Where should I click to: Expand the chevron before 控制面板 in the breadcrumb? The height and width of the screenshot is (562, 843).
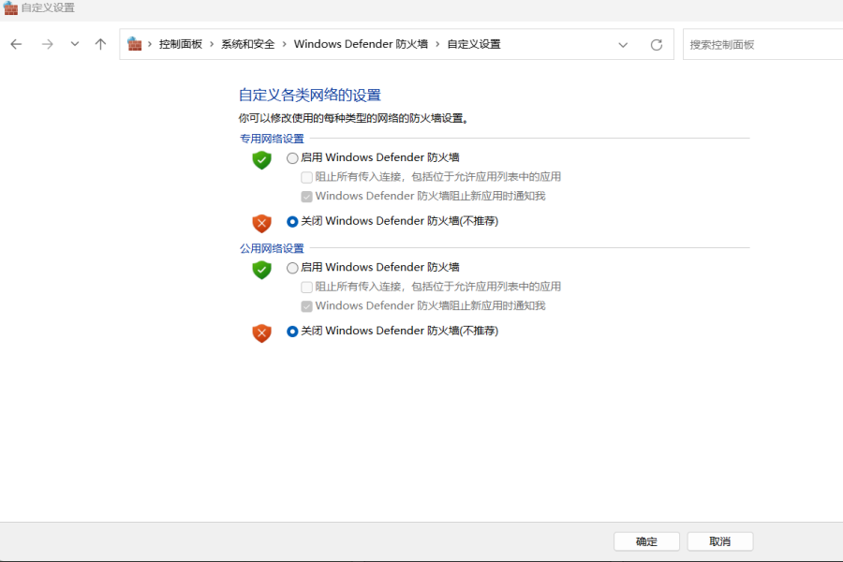click(x=150, y=44)
